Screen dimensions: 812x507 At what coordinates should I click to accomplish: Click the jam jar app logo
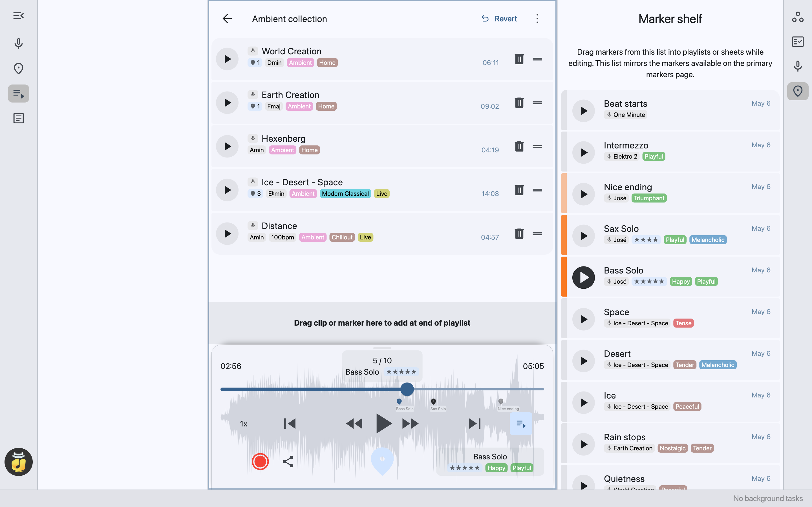(x=18, y=462)
